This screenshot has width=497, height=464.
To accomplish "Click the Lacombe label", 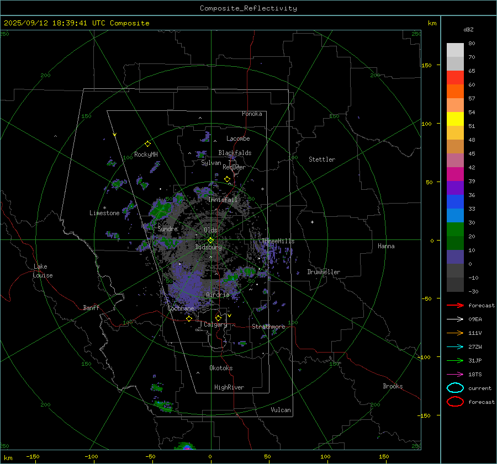I will (x=238, y=138).
